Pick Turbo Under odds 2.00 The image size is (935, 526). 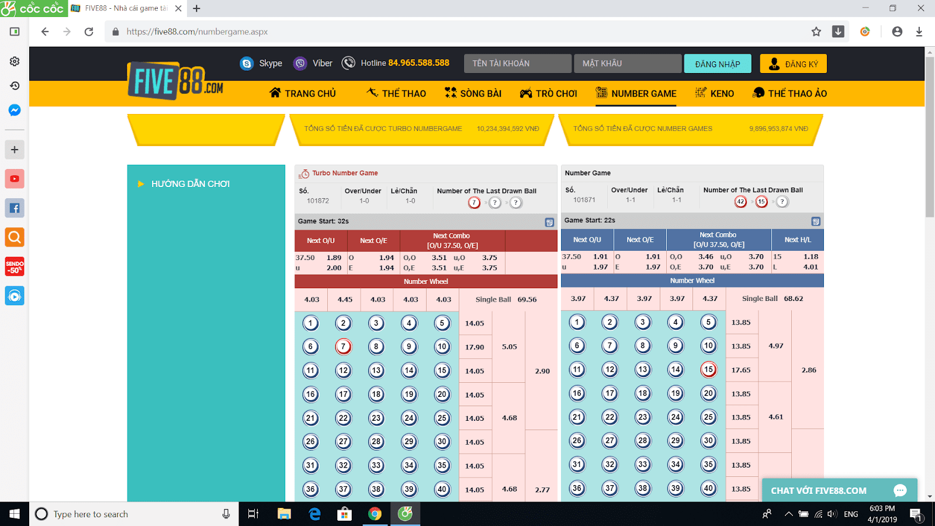point(334,268)
